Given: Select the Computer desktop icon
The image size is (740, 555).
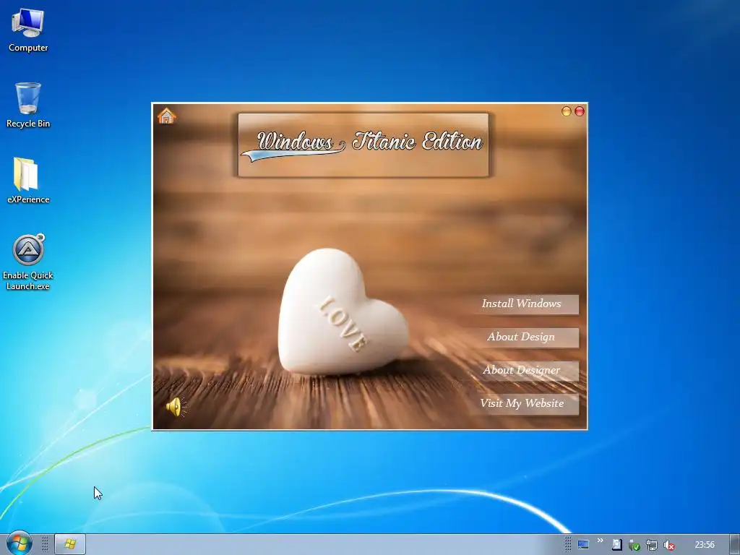Looking at the screenshot, I should pyautogui.click(x=28, y=30).
